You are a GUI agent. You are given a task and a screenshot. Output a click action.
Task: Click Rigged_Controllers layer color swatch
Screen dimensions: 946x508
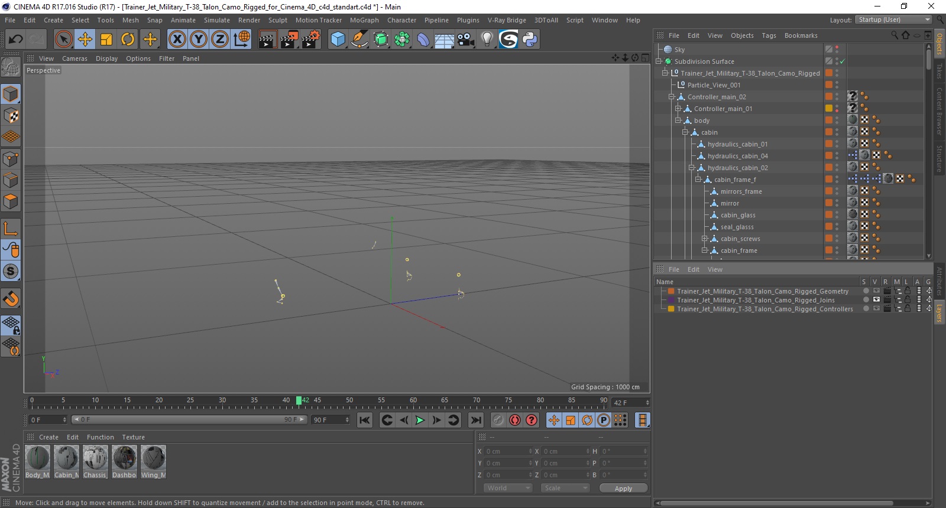point(671,309)
